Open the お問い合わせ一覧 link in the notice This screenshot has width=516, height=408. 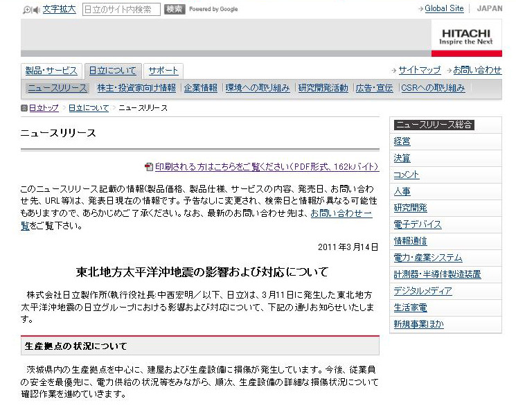pyautogui.click(x=341, y=213)
